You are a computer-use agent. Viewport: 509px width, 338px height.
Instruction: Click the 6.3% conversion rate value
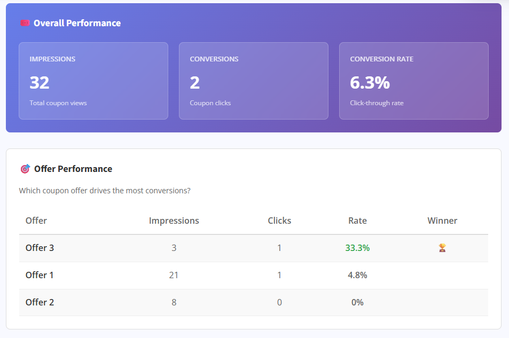tap(370, 83)
